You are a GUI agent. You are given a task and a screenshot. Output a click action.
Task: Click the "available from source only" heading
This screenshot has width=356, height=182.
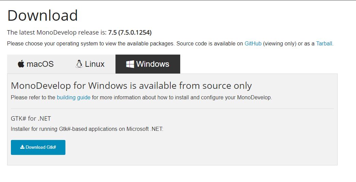[x=131, y=85]
